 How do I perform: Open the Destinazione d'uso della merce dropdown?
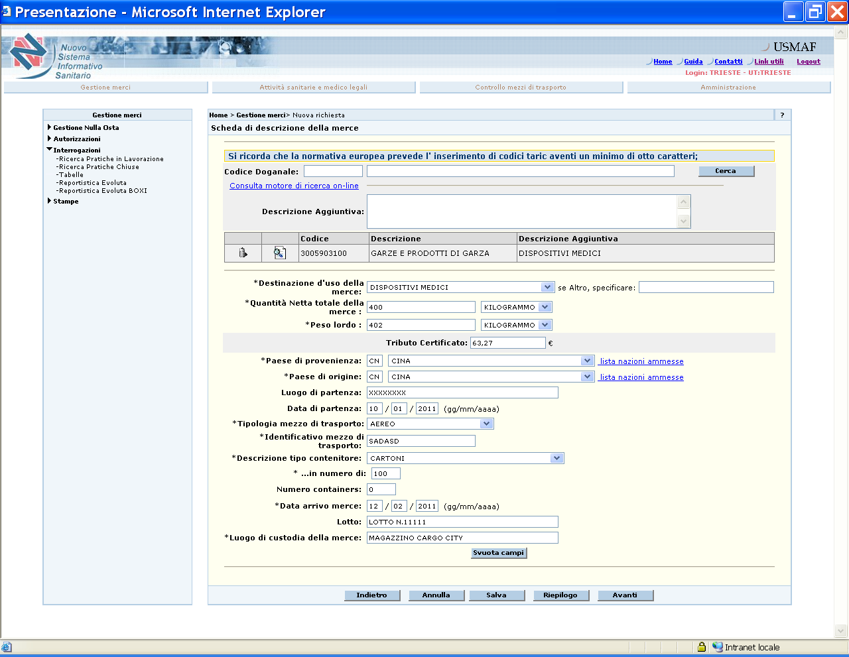[547, 287]
